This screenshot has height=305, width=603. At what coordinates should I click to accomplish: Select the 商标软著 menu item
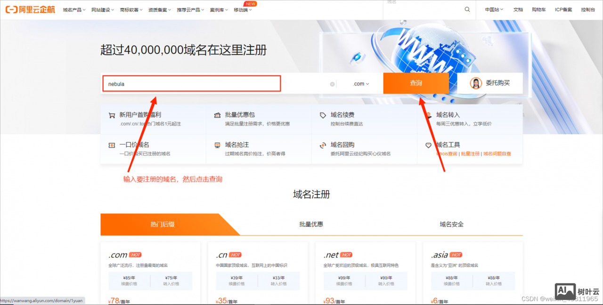pos(130,9)
